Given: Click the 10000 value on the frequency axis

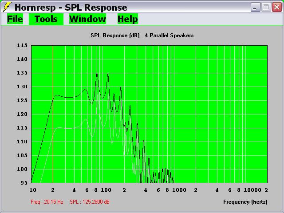Looking at the screenshot, I should coord(252,190).
